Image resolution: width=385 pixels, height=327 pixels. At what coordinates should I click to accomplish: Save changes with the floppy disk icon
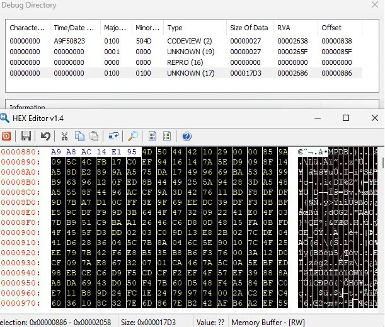click(x=26, y=136)
